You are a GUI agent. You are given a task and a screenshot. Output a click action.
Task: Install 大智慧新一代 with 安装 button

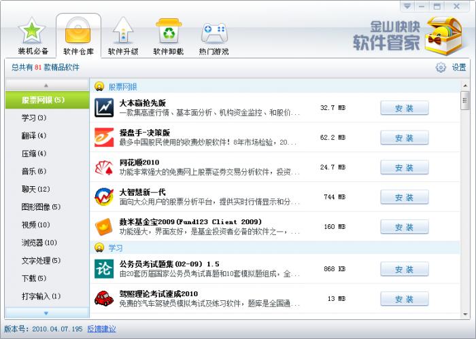click(x=405, y=197)
